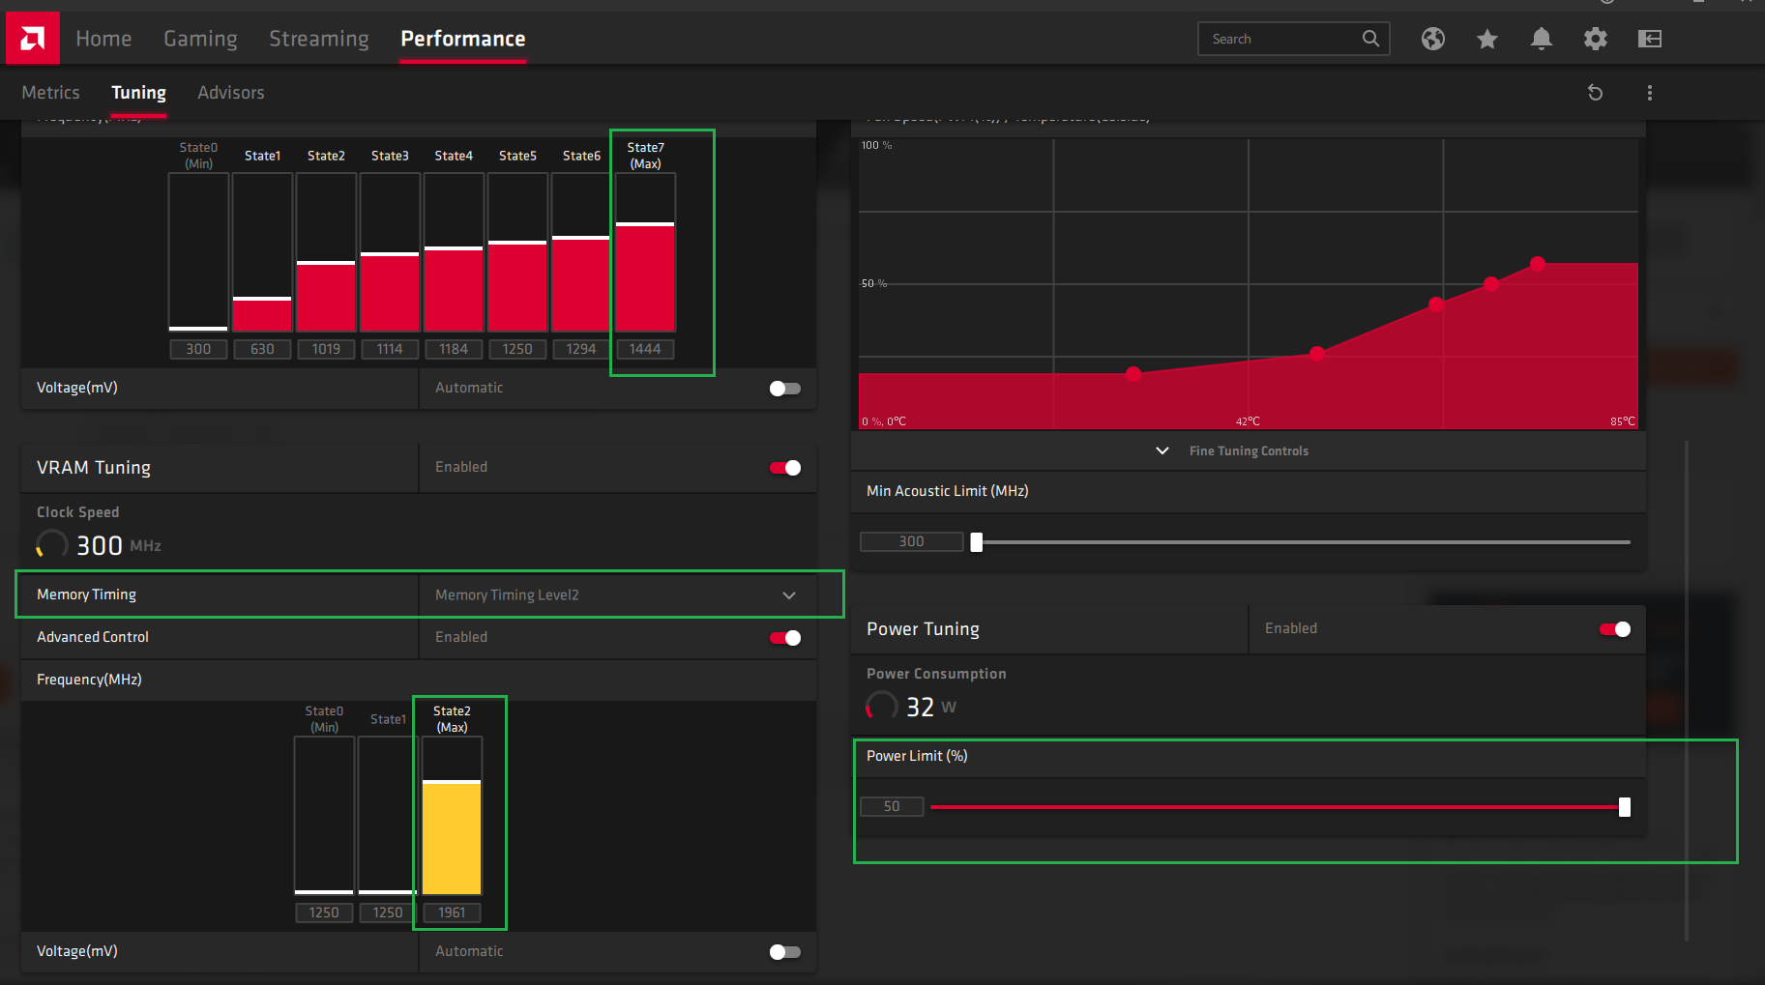
Task: Enable Automatic Voltage for GPU frequency states
Action: pos(784,388)
